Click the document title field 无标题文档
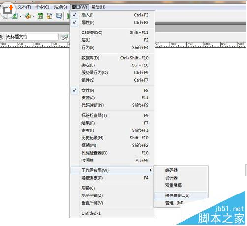247x226 pixels. pos(32,37)
